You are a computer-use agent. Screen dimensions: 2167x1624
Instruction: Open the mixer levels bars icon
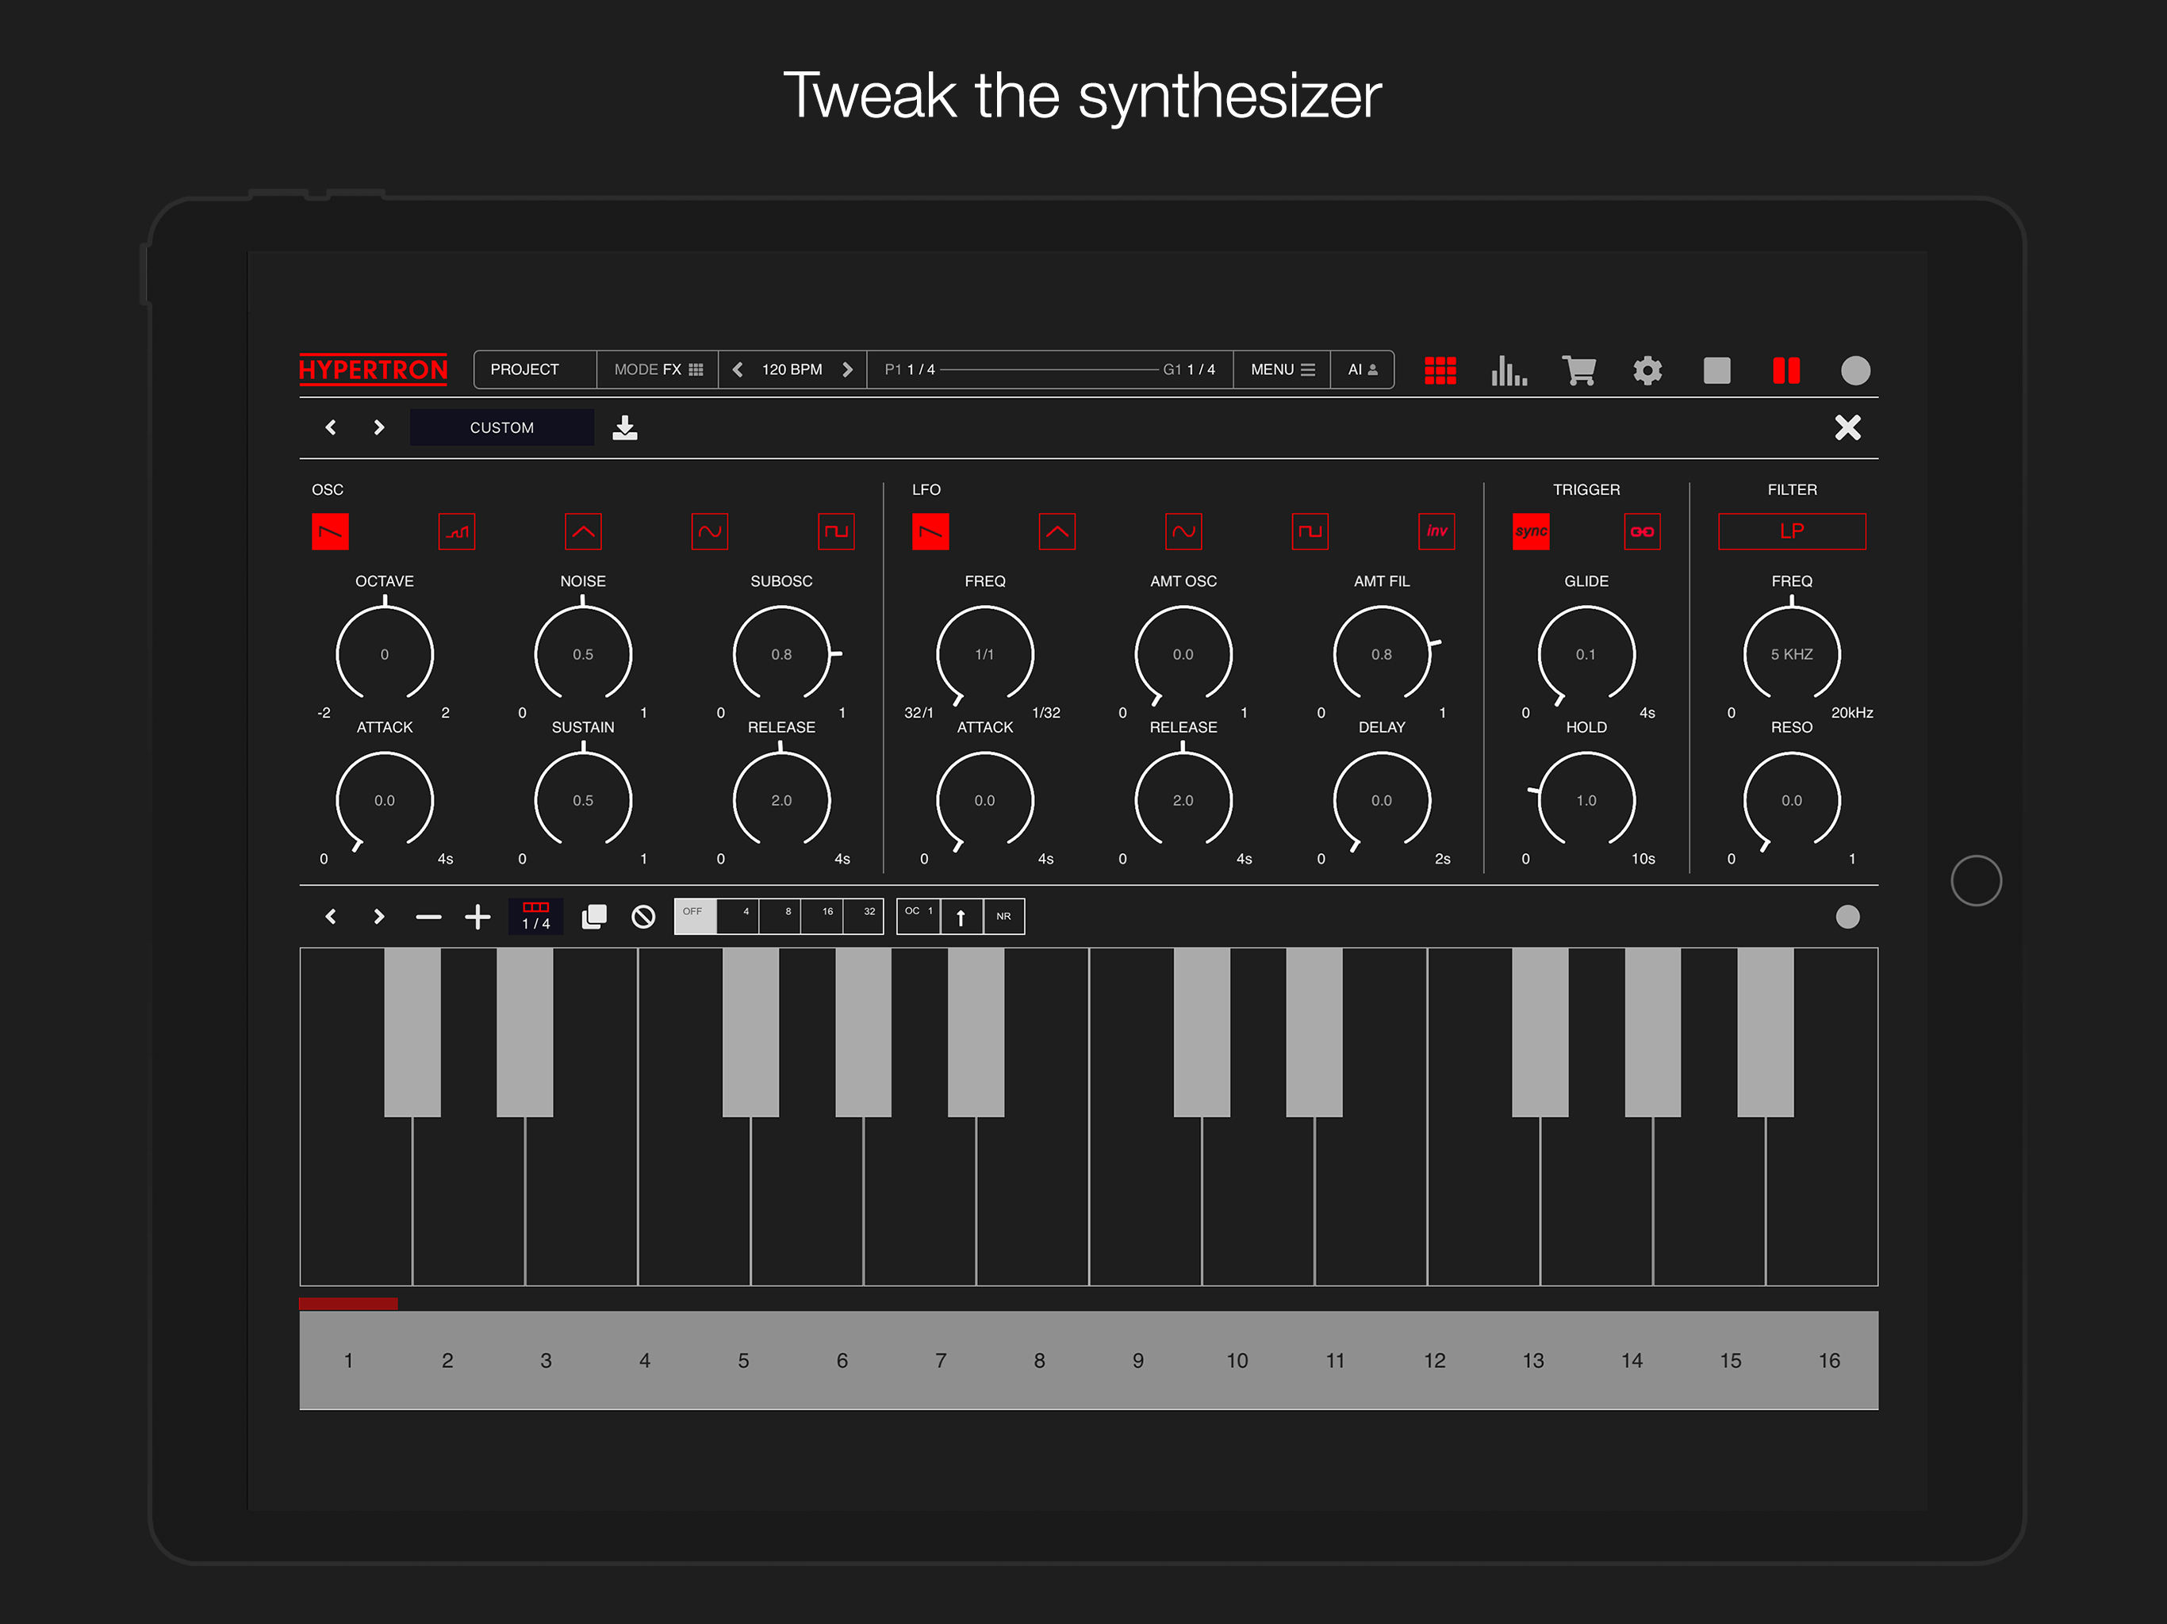pyautogui.click(x=1509, y=370)
